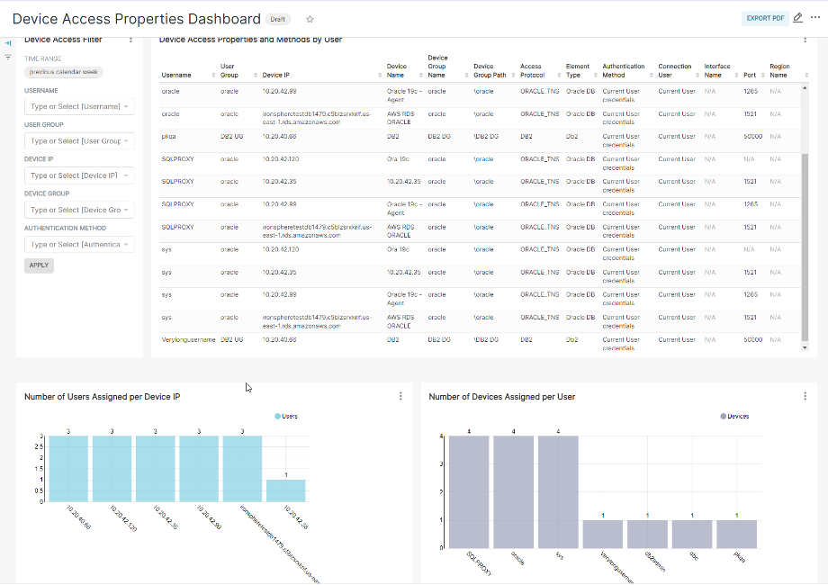Viewport: 828px width, 585px height.
Task: Click the APPLY button in the filter panel
Action: [x=38, y=265]
